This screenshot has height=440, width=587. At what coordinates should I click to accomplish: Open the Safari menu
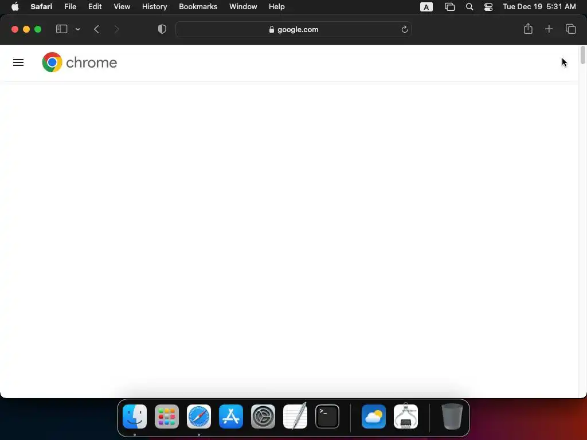pos(41,7)
